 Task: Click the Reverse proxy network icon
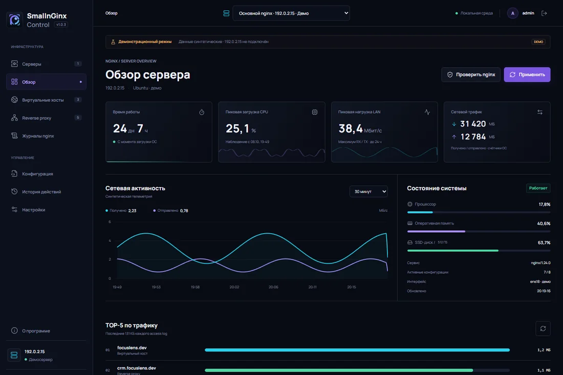(x=14, y=118)
